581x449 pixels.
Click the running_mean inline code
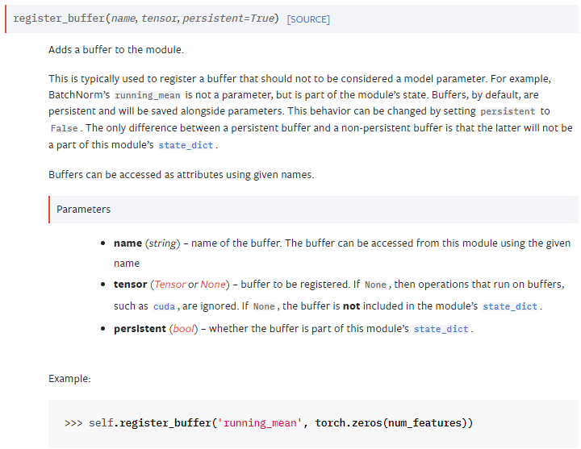pos(148,95)
